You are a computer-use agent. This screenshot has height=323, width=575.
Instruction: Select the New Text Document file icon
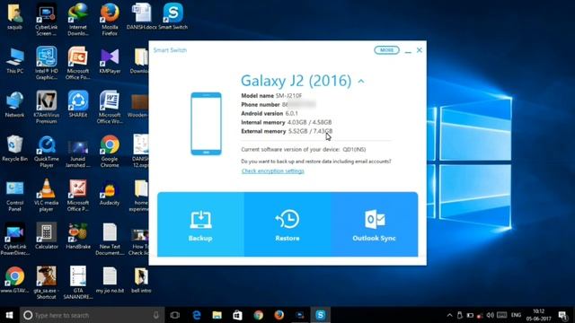tap(110, 240)
